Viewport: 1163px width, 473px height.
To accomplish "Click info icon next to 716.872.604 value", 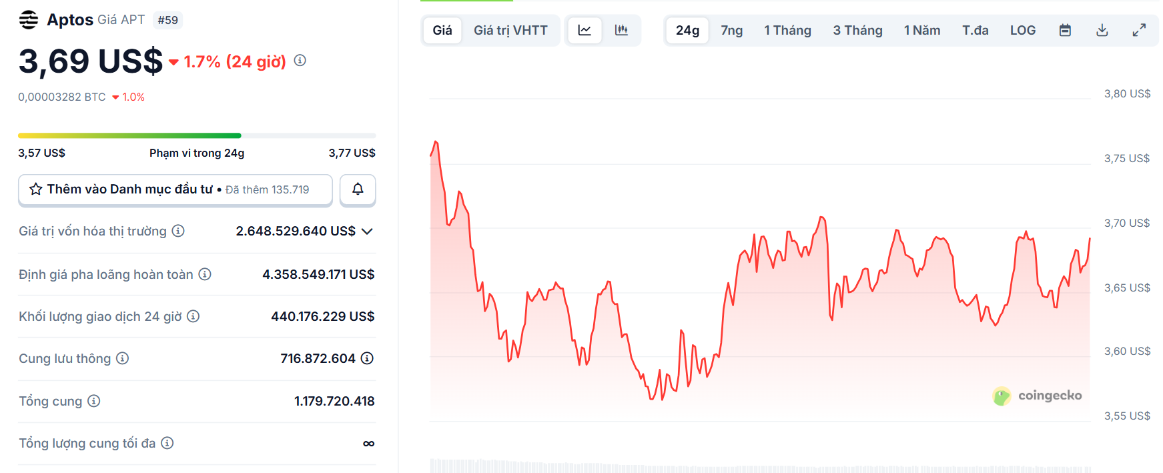I will point(367,358).
